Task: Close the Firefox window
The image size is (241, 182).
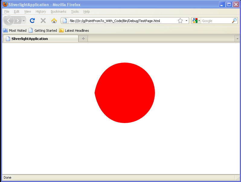Action: 236,5
